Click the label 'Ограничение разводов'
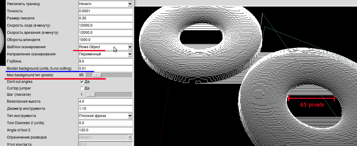 click(27, 137)
